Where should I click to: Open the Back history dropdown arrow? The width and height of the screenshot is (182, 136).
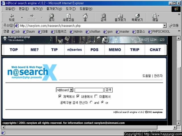[22, 18]
